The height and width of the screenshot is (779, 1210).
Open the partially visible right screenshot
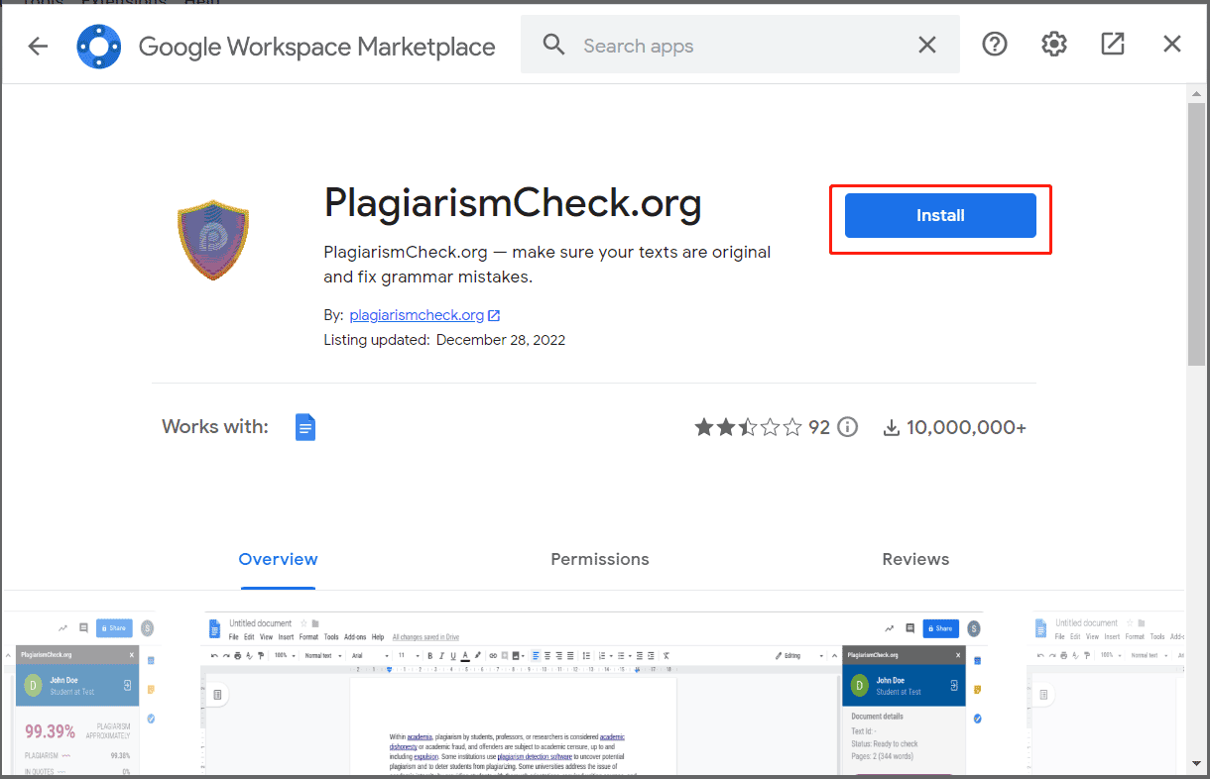point(1108,694)
